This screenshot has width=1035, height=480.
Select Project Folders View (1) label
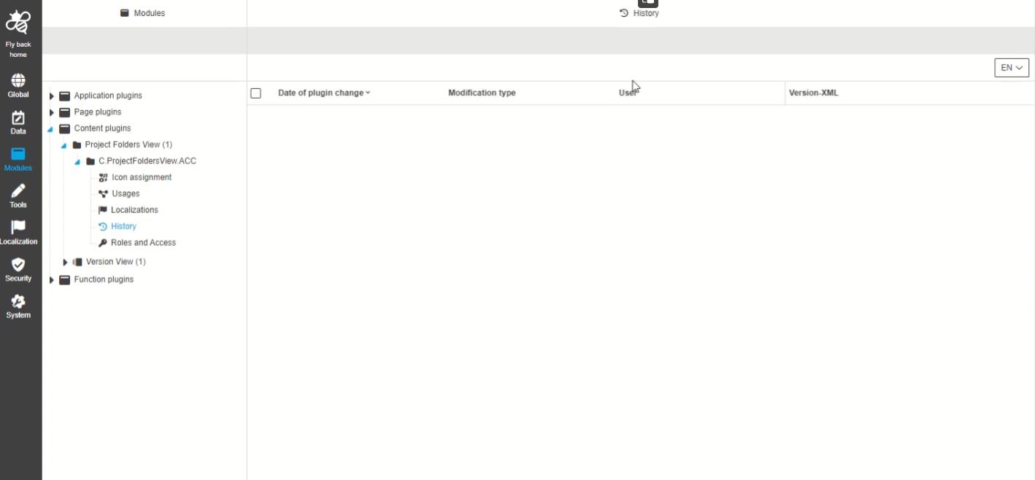point(128,144)
